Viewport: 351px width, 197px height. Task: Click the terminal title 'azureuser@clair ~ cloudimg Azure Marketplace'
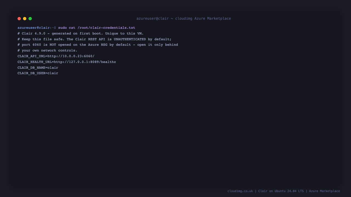(184, 19)
